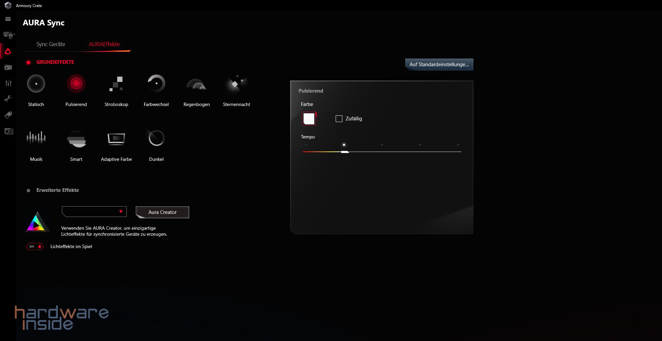Choose the Dunkel dark effect
This screenshot has width=662, height=341.
pos(156,138)
